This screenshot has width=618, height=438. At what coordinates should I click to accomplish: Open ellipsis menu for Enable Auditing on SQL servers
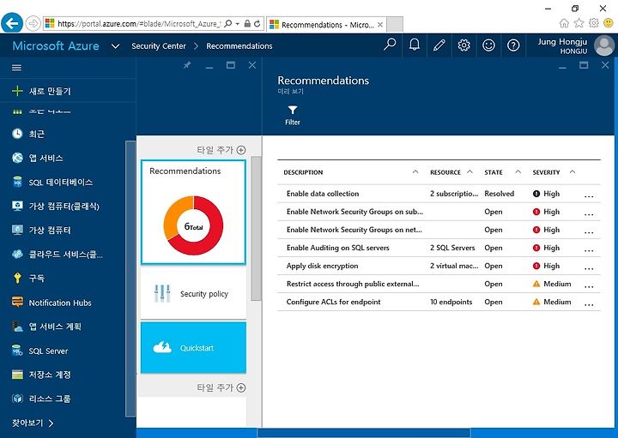click(x=589, y=250)
